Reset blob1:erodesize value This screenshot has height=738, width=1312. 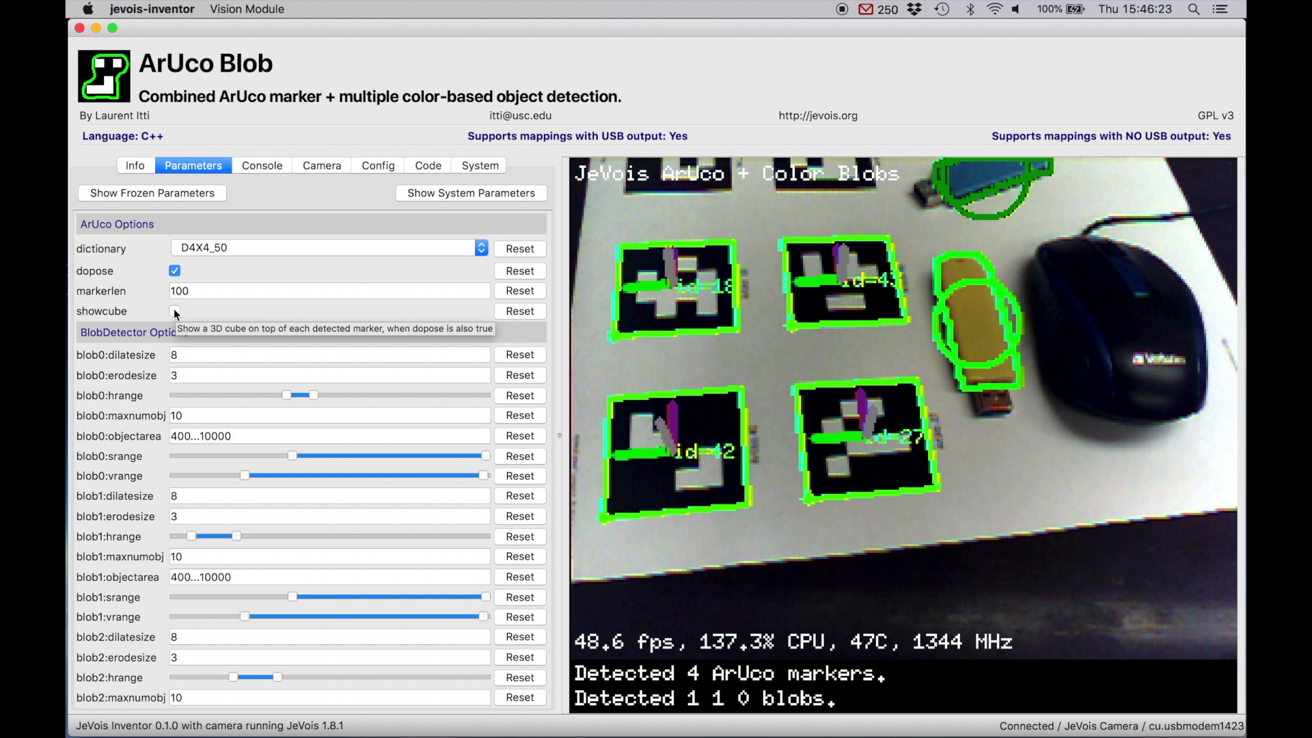(x=519, y=517)
